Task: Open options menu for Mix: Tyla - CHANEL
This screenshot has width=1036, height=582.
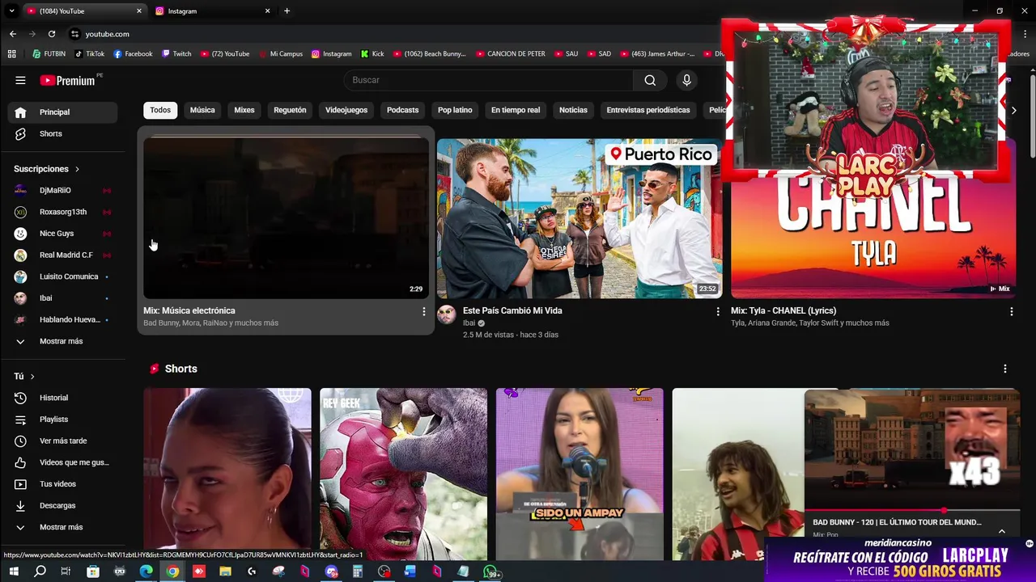Action: [x=1011, y=311]
